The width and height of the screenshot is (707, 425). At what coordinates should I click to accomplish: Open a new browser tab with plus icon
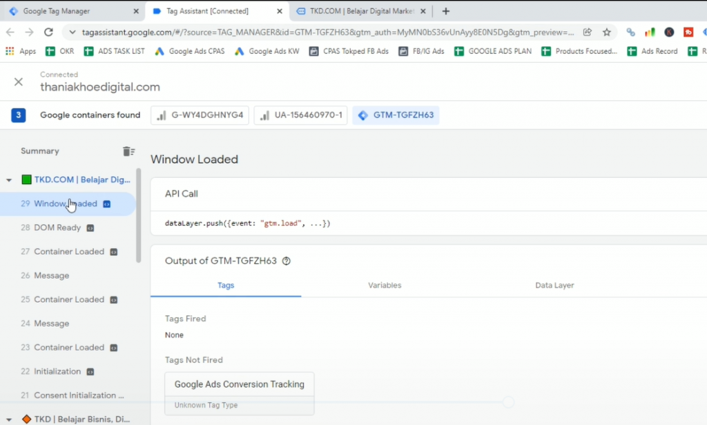point(446,11)
